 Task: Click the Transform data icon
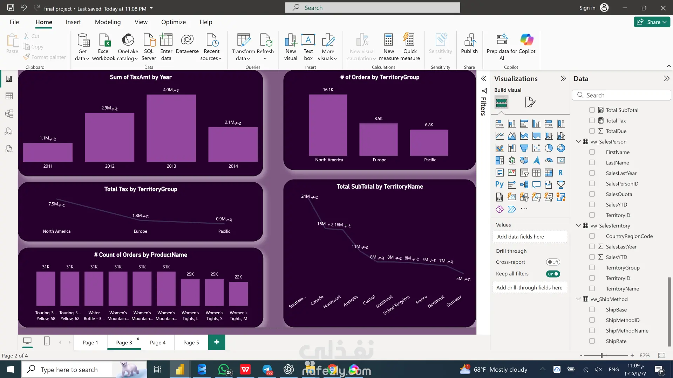pyautogui.click(x=243, y=41)
